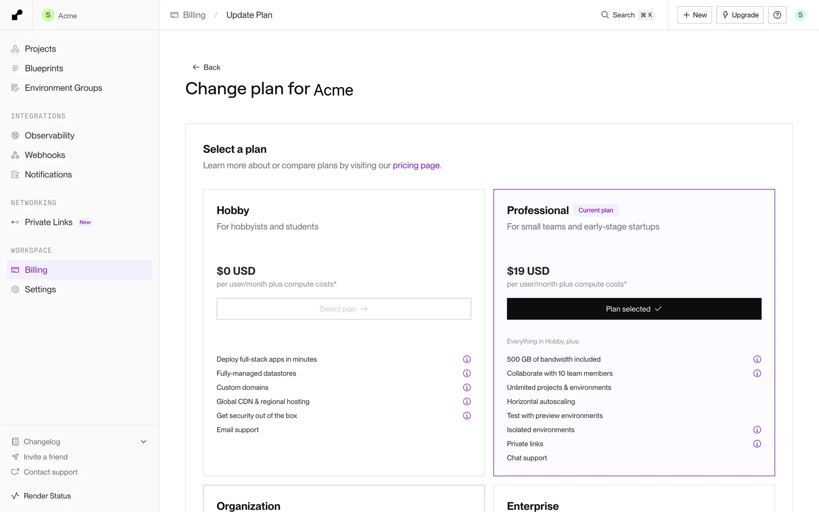
Task: Click Test with preview environments text
Action: 555,416
